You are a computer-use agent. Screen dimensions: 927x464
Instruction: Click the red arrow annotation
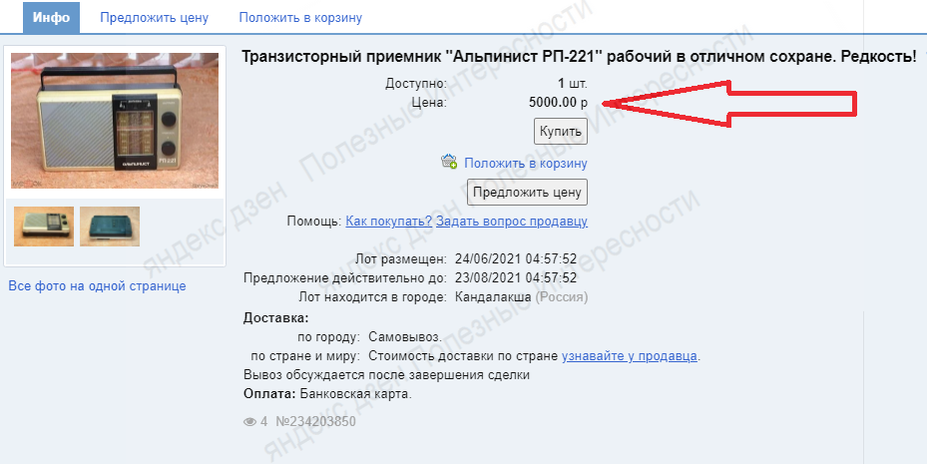(x=729, y=103)
